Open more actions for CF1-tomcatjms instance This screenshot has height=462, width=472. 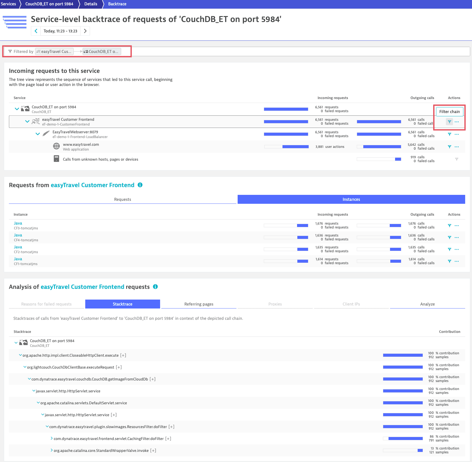click(x=457, y=261)
